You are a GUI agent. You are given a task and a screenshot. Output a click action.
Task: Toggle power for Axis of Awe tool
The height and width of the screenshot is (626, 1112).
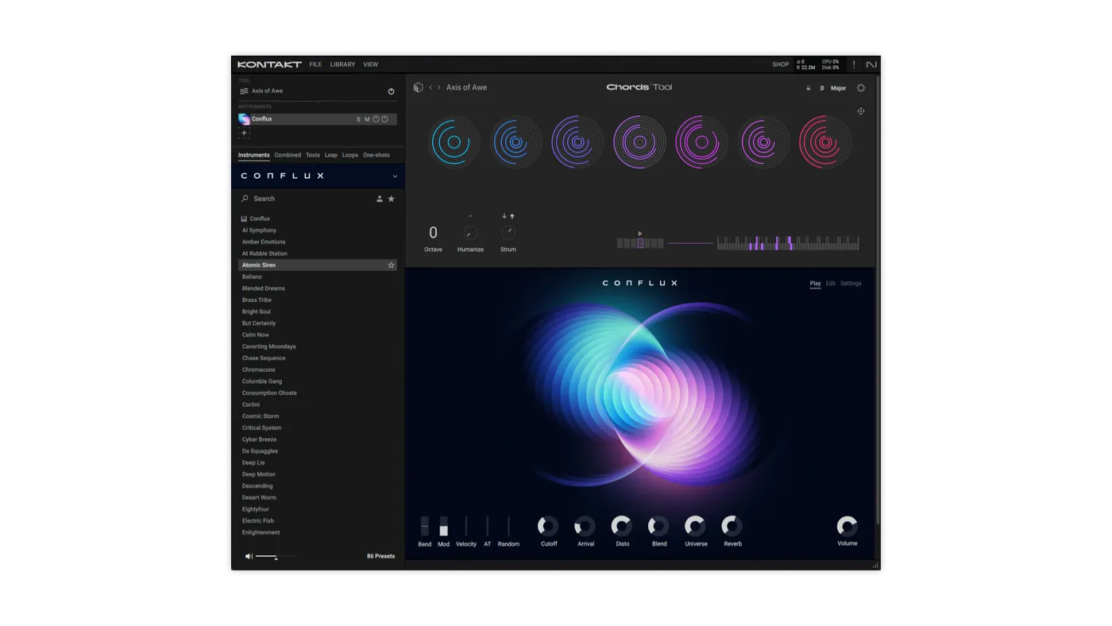(391, 91)
